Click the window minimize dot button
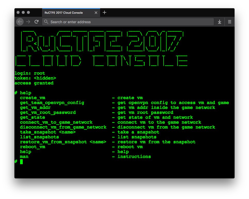The height and width of the screenshot is (199, 249). (23, 12)
